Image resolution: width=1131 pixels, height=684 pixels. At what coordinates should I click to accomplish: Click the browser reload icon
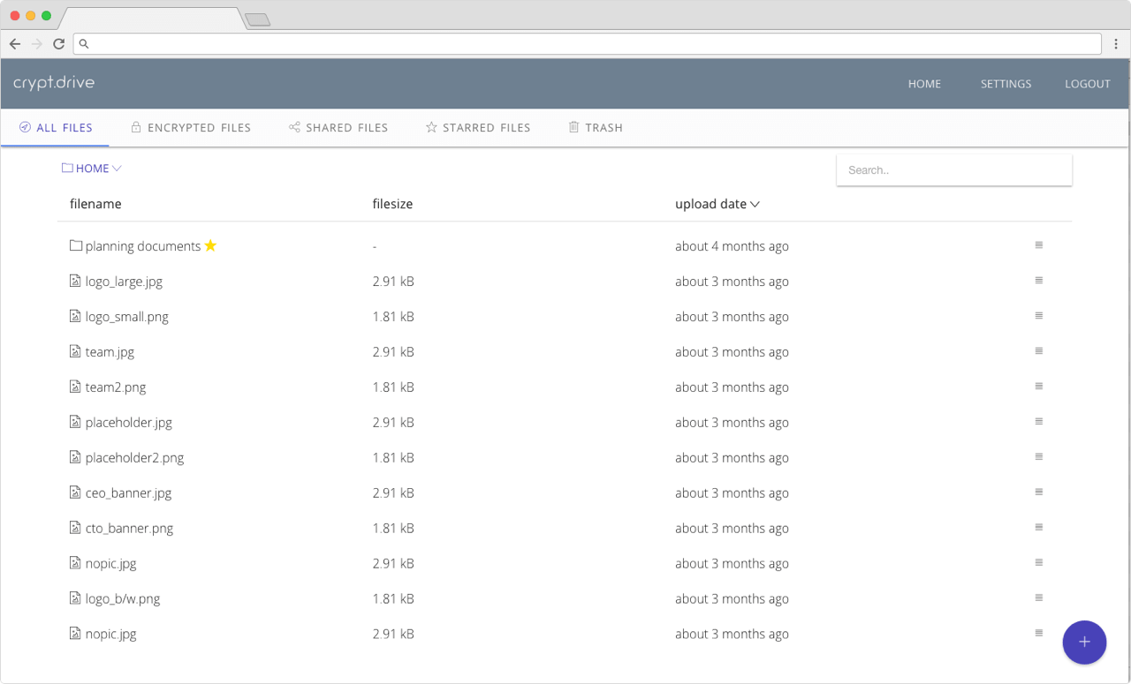[58, 43]
